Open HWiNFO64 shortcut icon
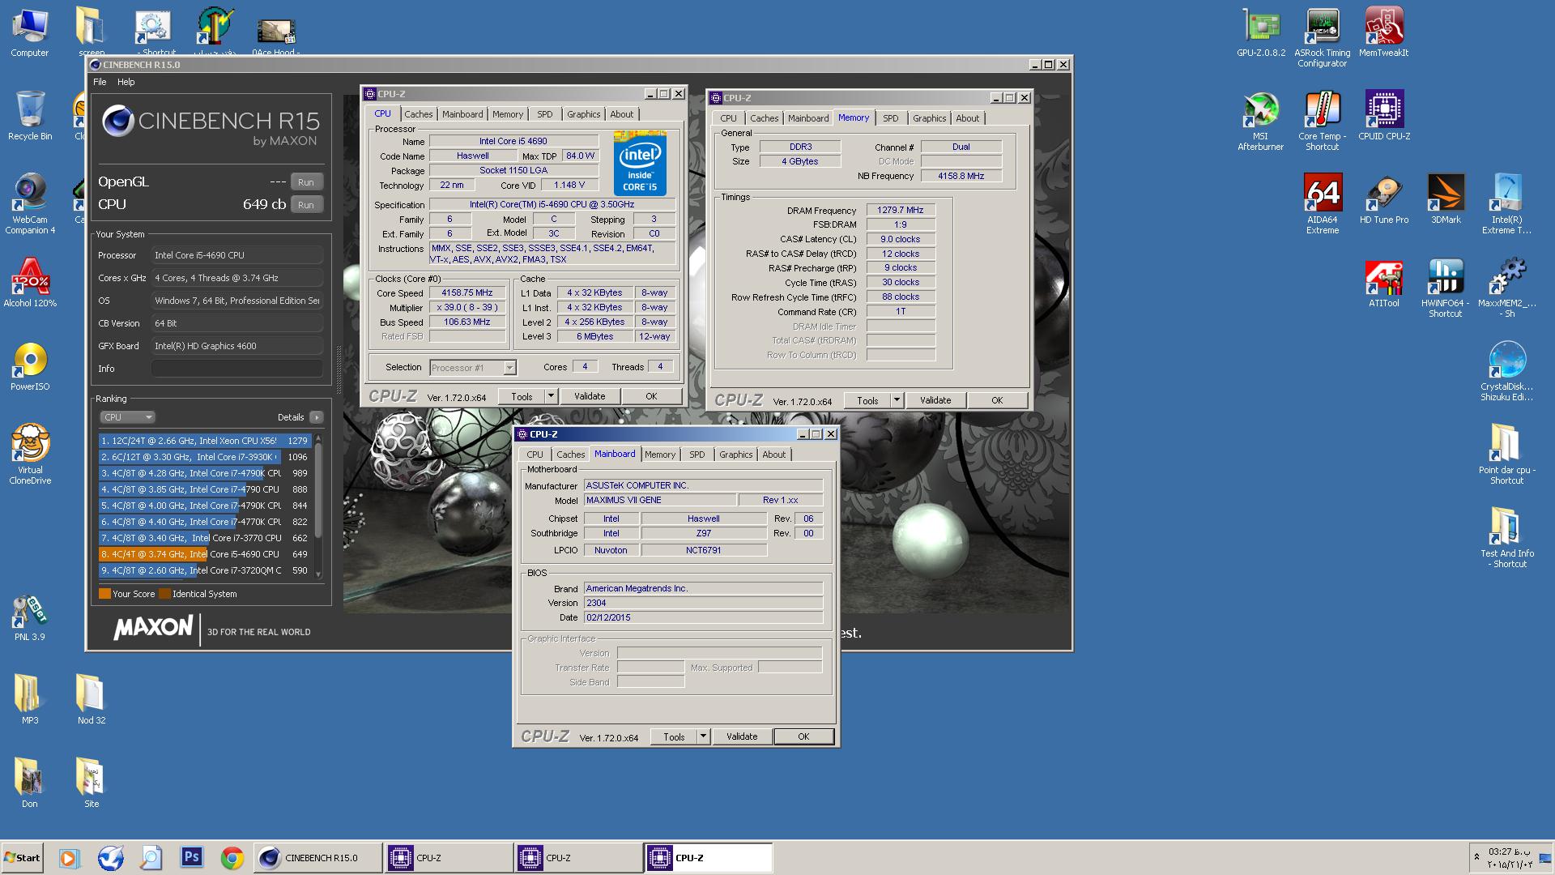This screenshot has height=875, width=1555. tap(1446, 288)
